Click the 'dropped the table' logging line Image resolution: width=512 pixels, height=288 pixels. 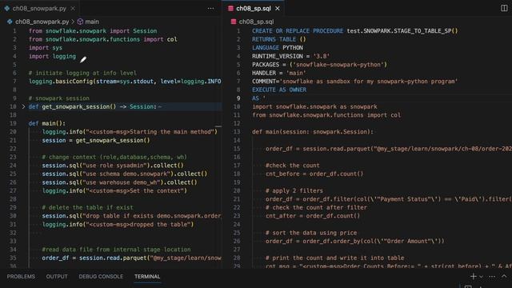click(x=118, y=225)
